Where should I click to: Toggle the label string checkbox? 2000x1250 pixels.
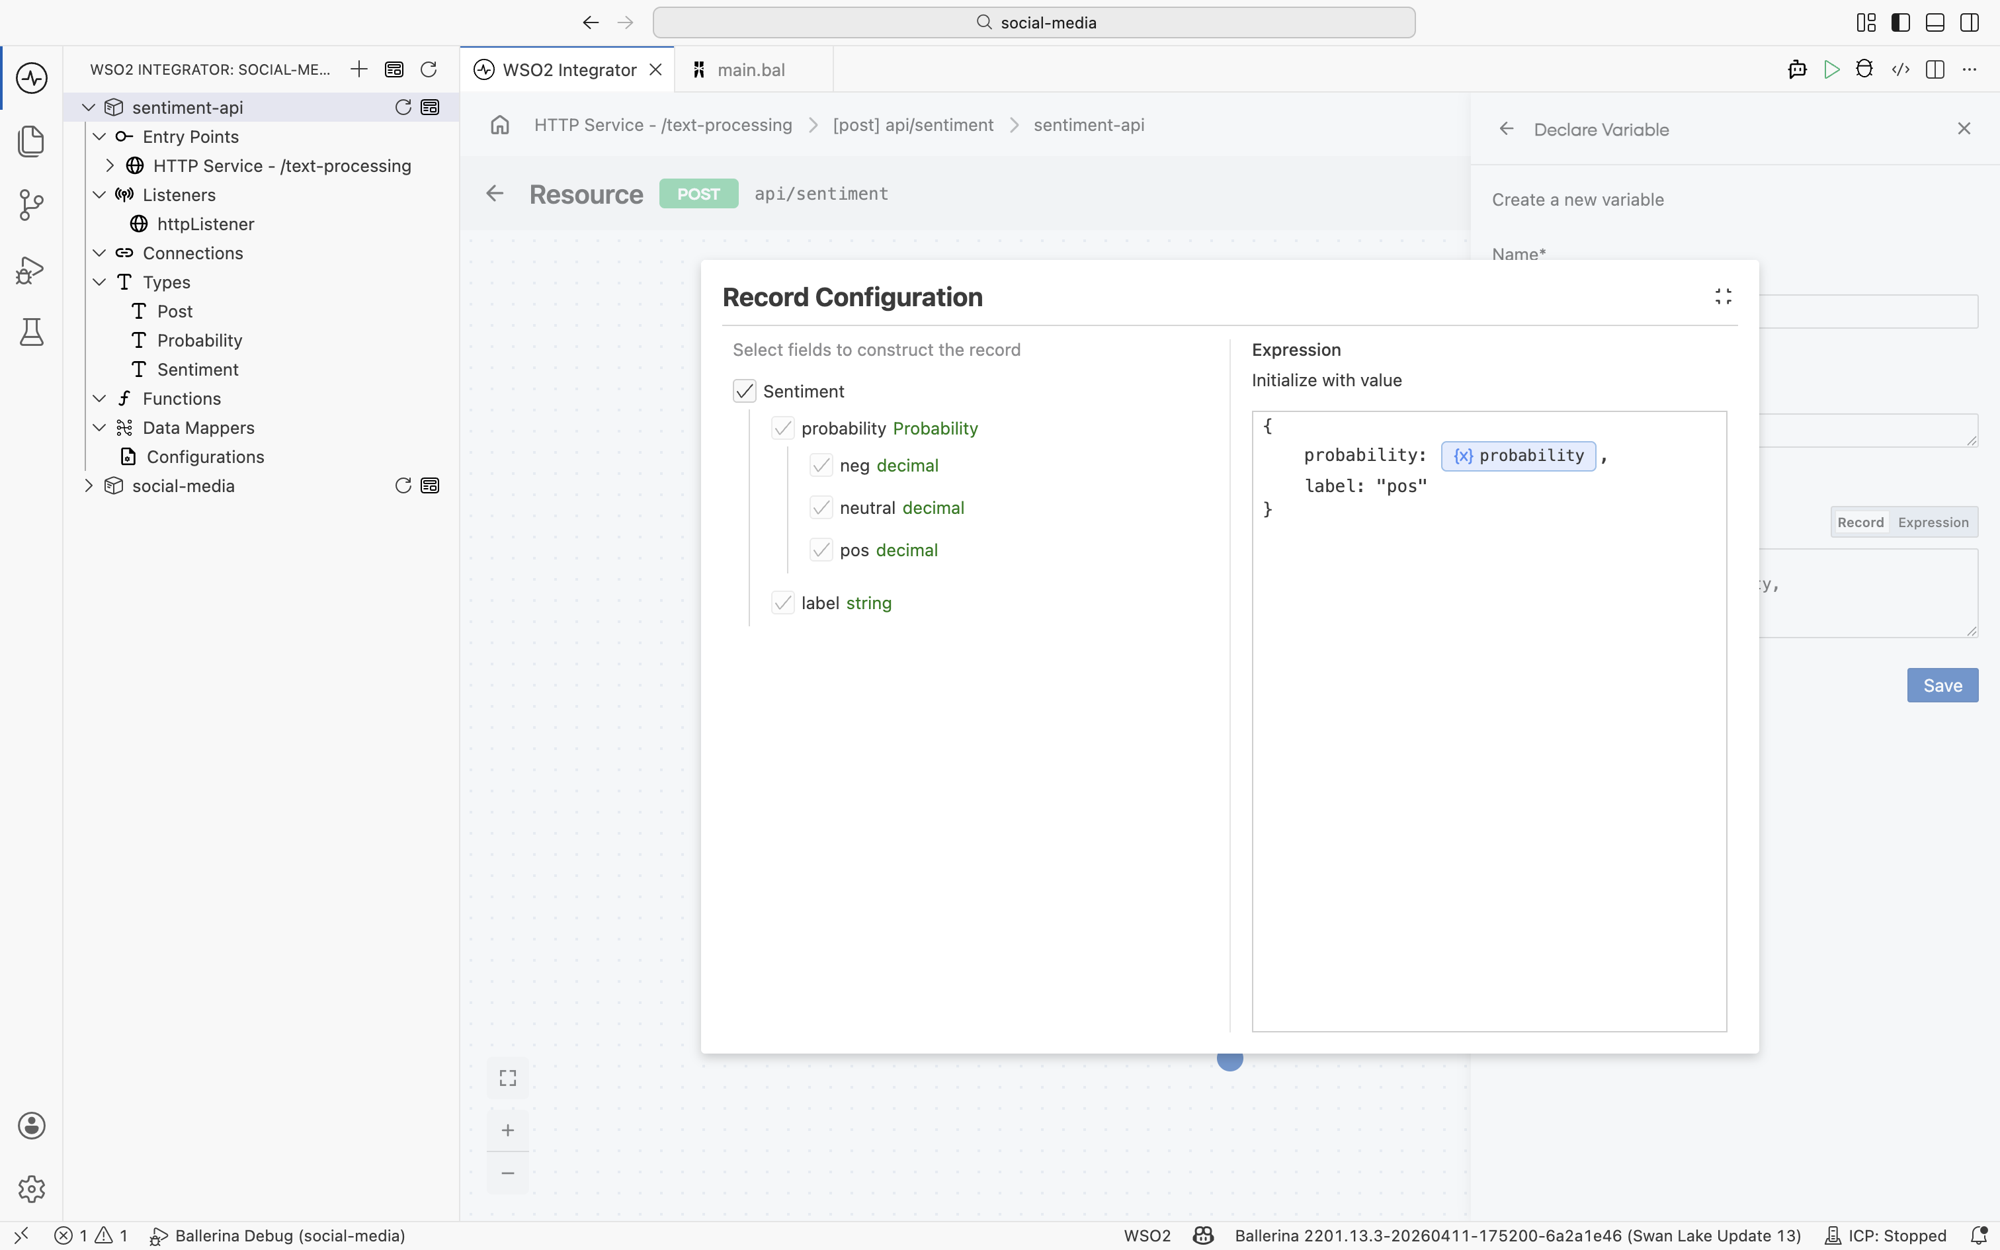782,603
